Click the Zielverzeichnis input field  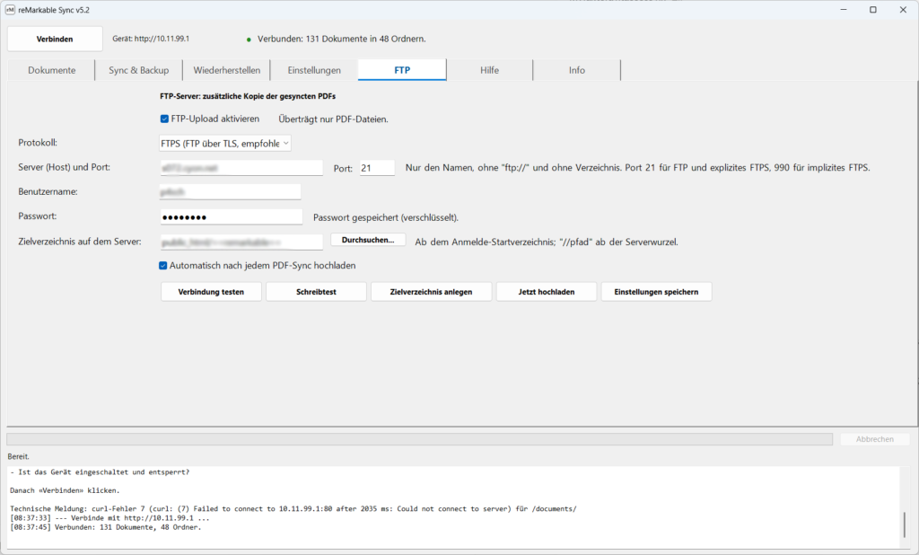pos(241,242)
